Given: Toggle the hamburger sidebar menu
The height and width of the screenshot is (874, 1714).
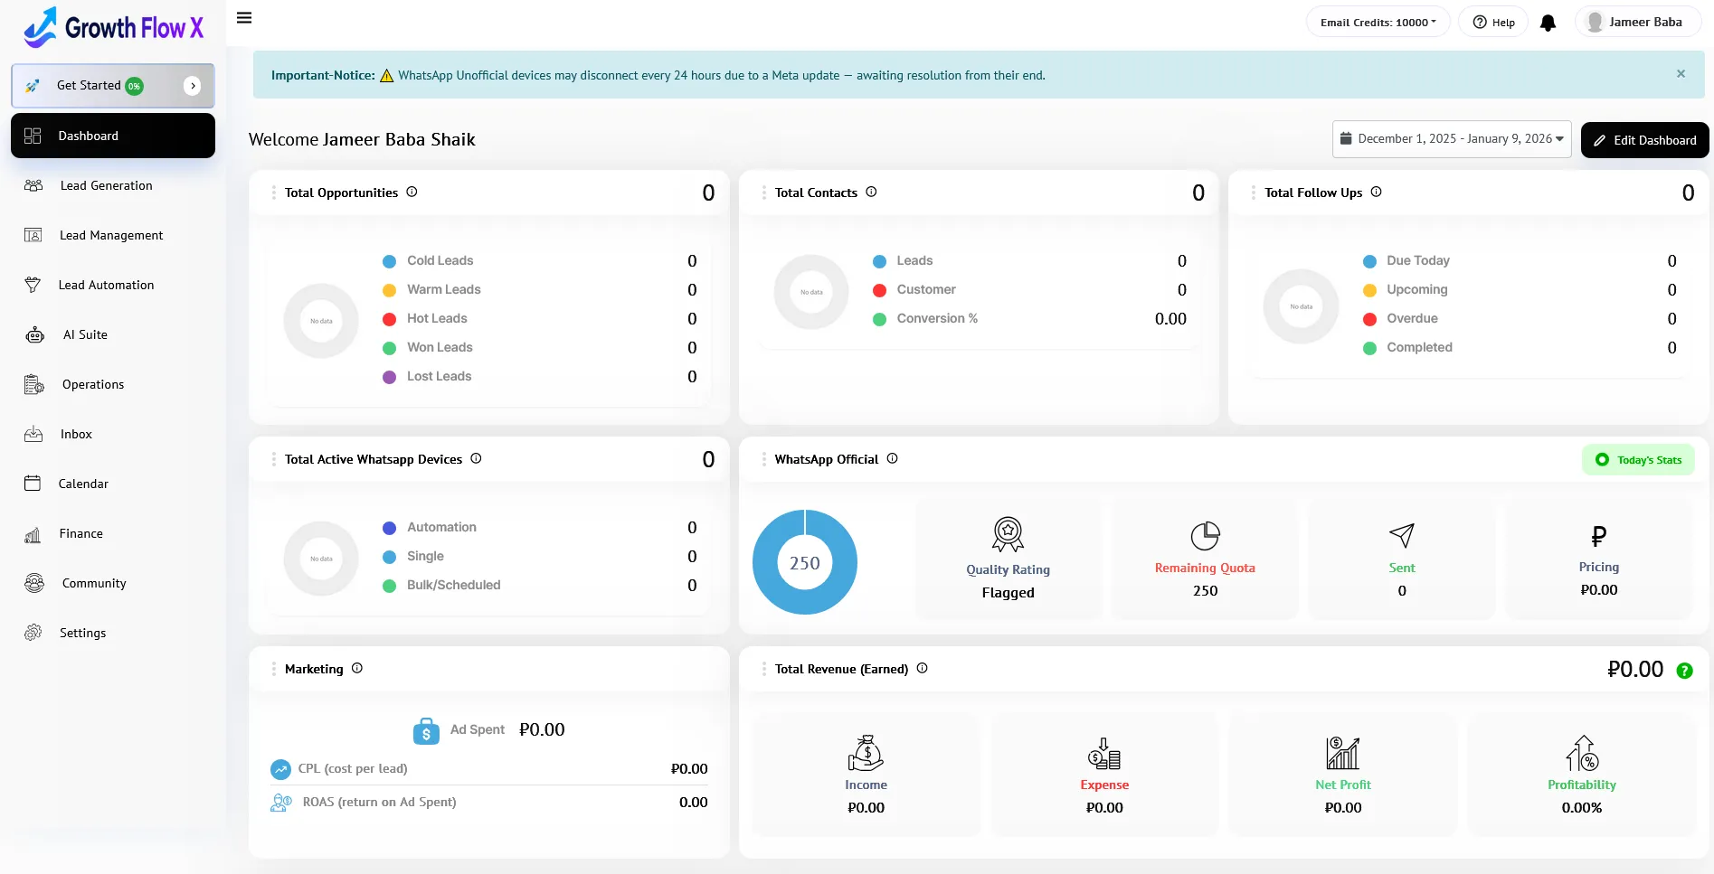Looking at the screenshot, I should (244, 18).
